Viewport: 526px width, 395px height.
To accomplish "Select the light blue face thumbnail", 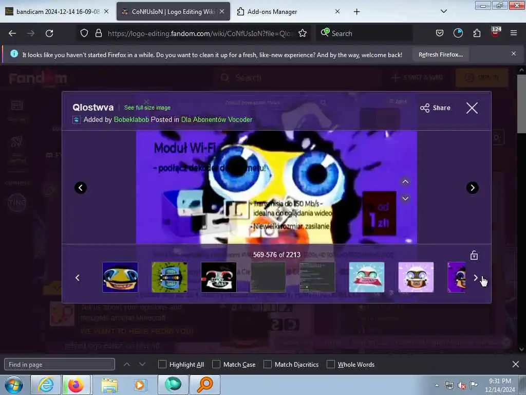I will [367, 277].
